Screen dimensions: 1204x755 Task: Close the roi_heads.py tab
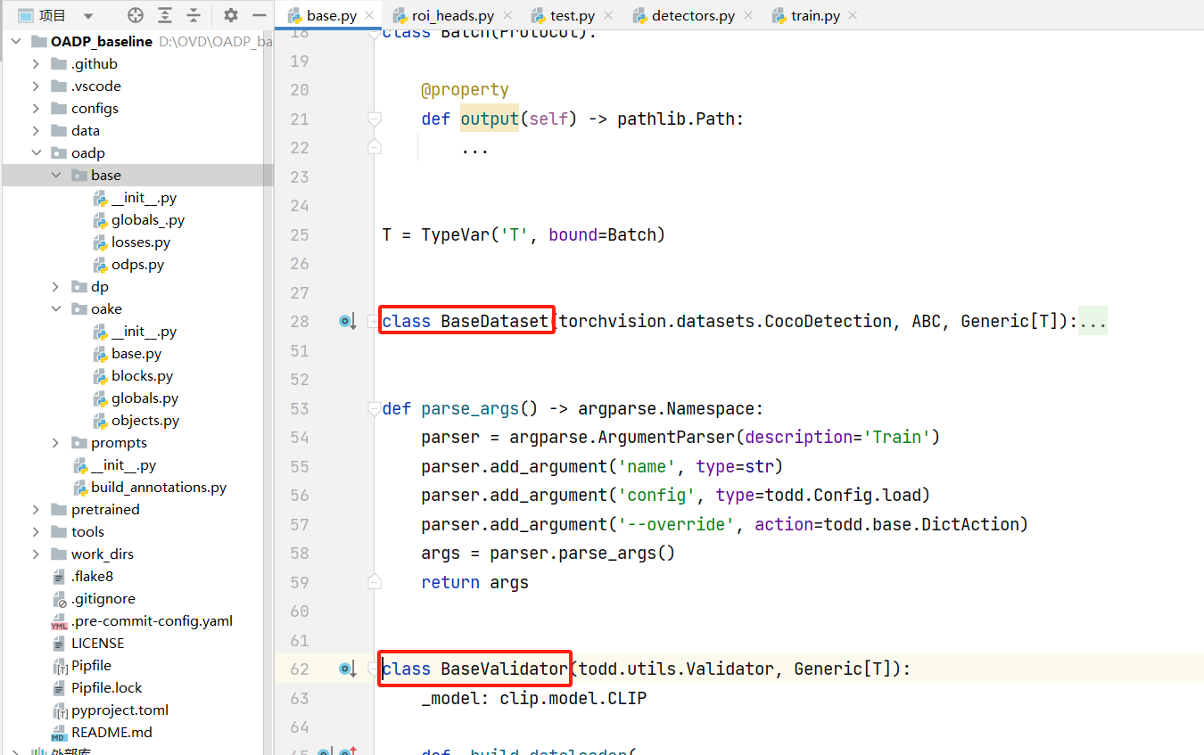pyautogui.click(x=507, y=16)
